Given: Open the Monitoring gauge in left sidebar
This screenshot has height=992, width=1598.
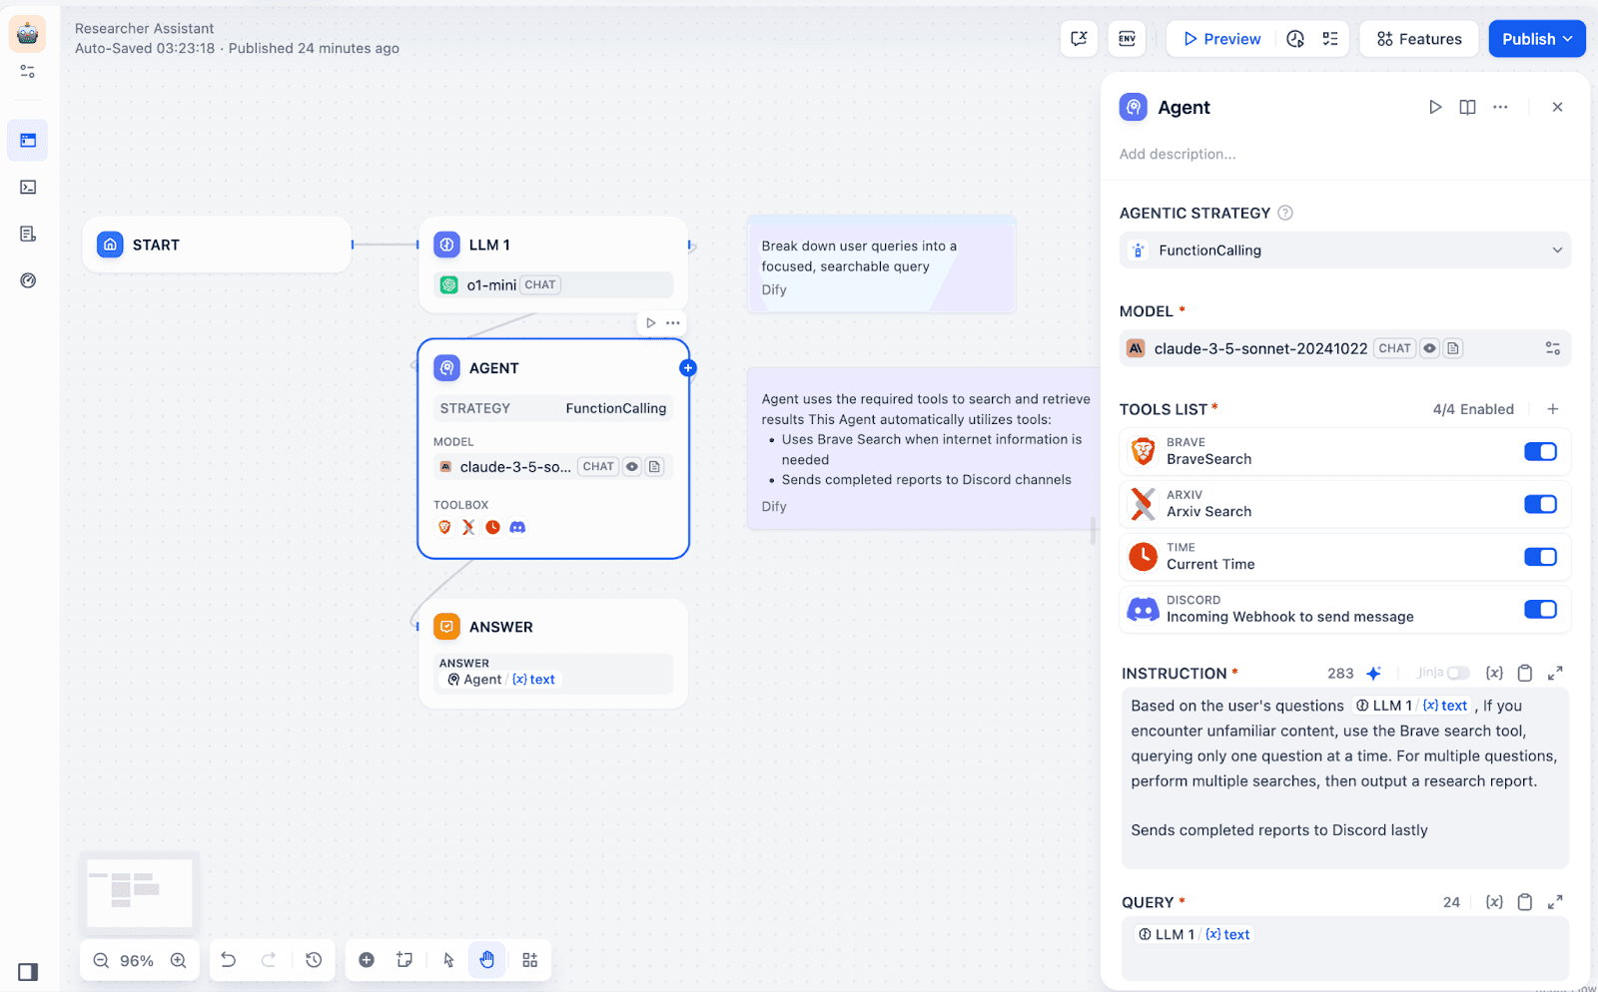Looking at the screenshot, I should (x=28, y=280).
